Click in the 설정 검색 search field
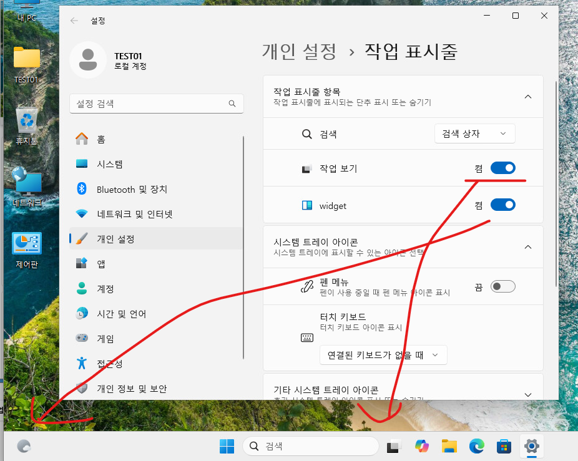The height and width of the screenshot is (461, 578). [x=156, y=104]
